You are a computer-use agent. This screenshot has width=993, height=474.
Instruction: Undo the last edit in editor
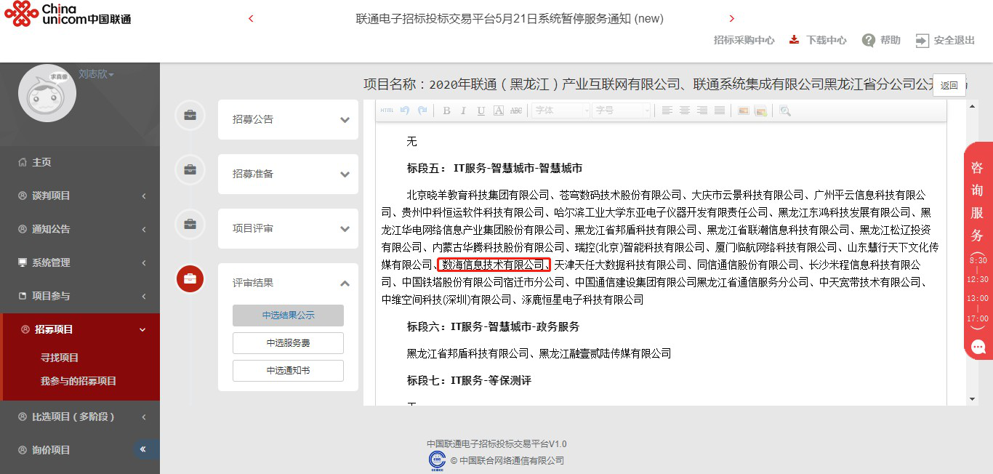point(405,111)
